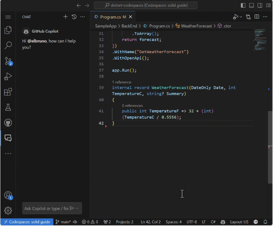The image size is (273, 226).
Task: Click Copilot status icon in status bar
Action: 223,222
